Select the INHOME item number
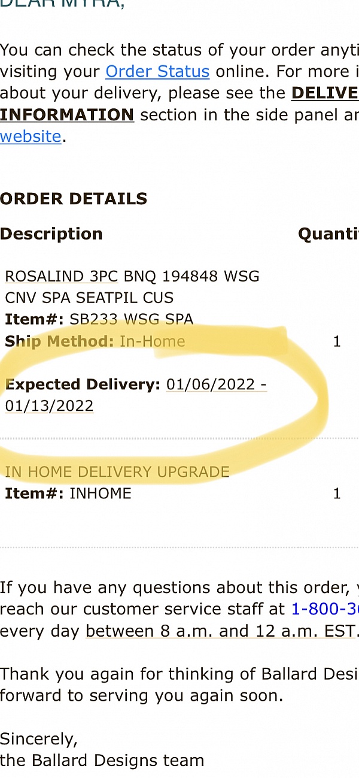359x778 pixels. [100, 494]
